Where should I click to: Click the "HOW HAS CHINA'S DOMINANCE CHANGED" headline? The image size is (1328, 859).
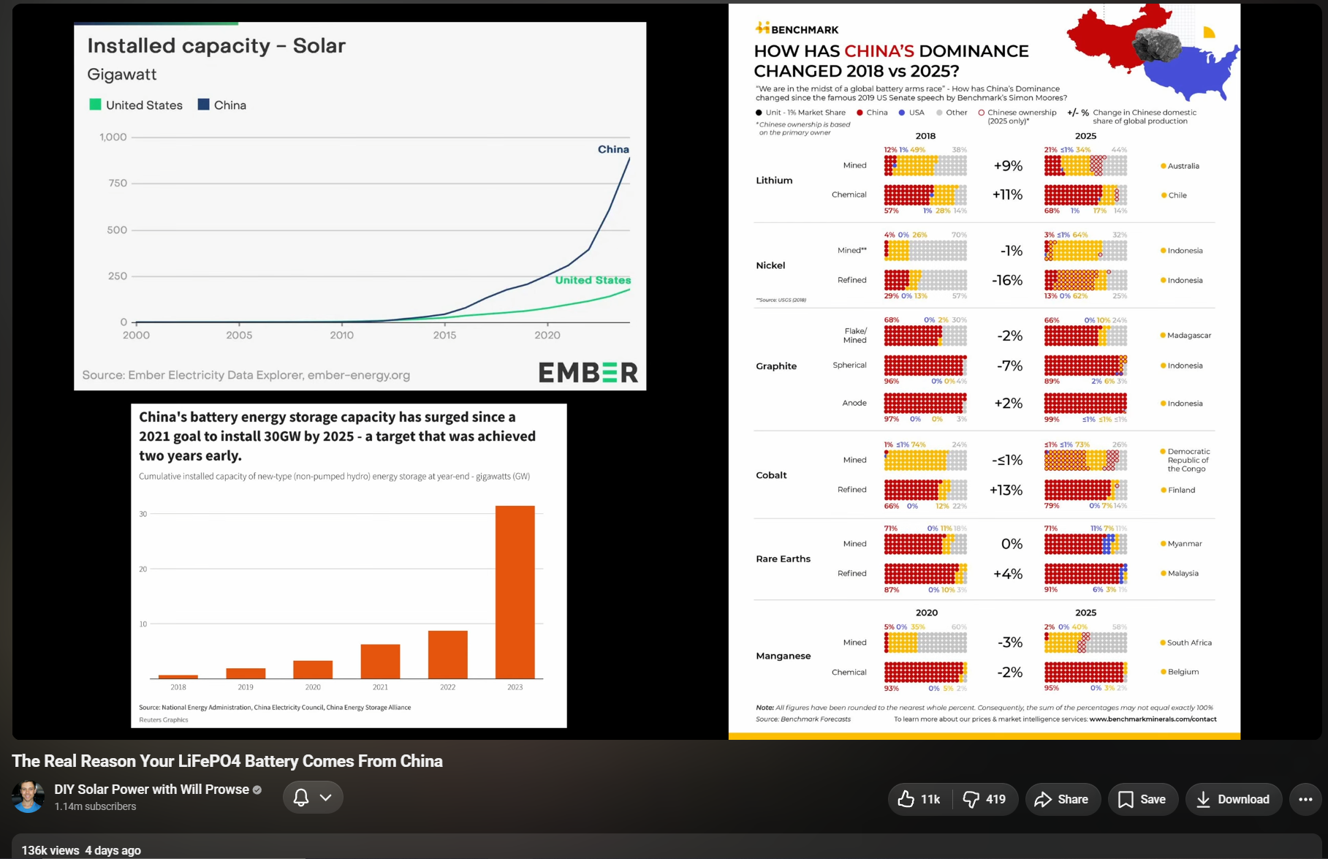(891, 61)
